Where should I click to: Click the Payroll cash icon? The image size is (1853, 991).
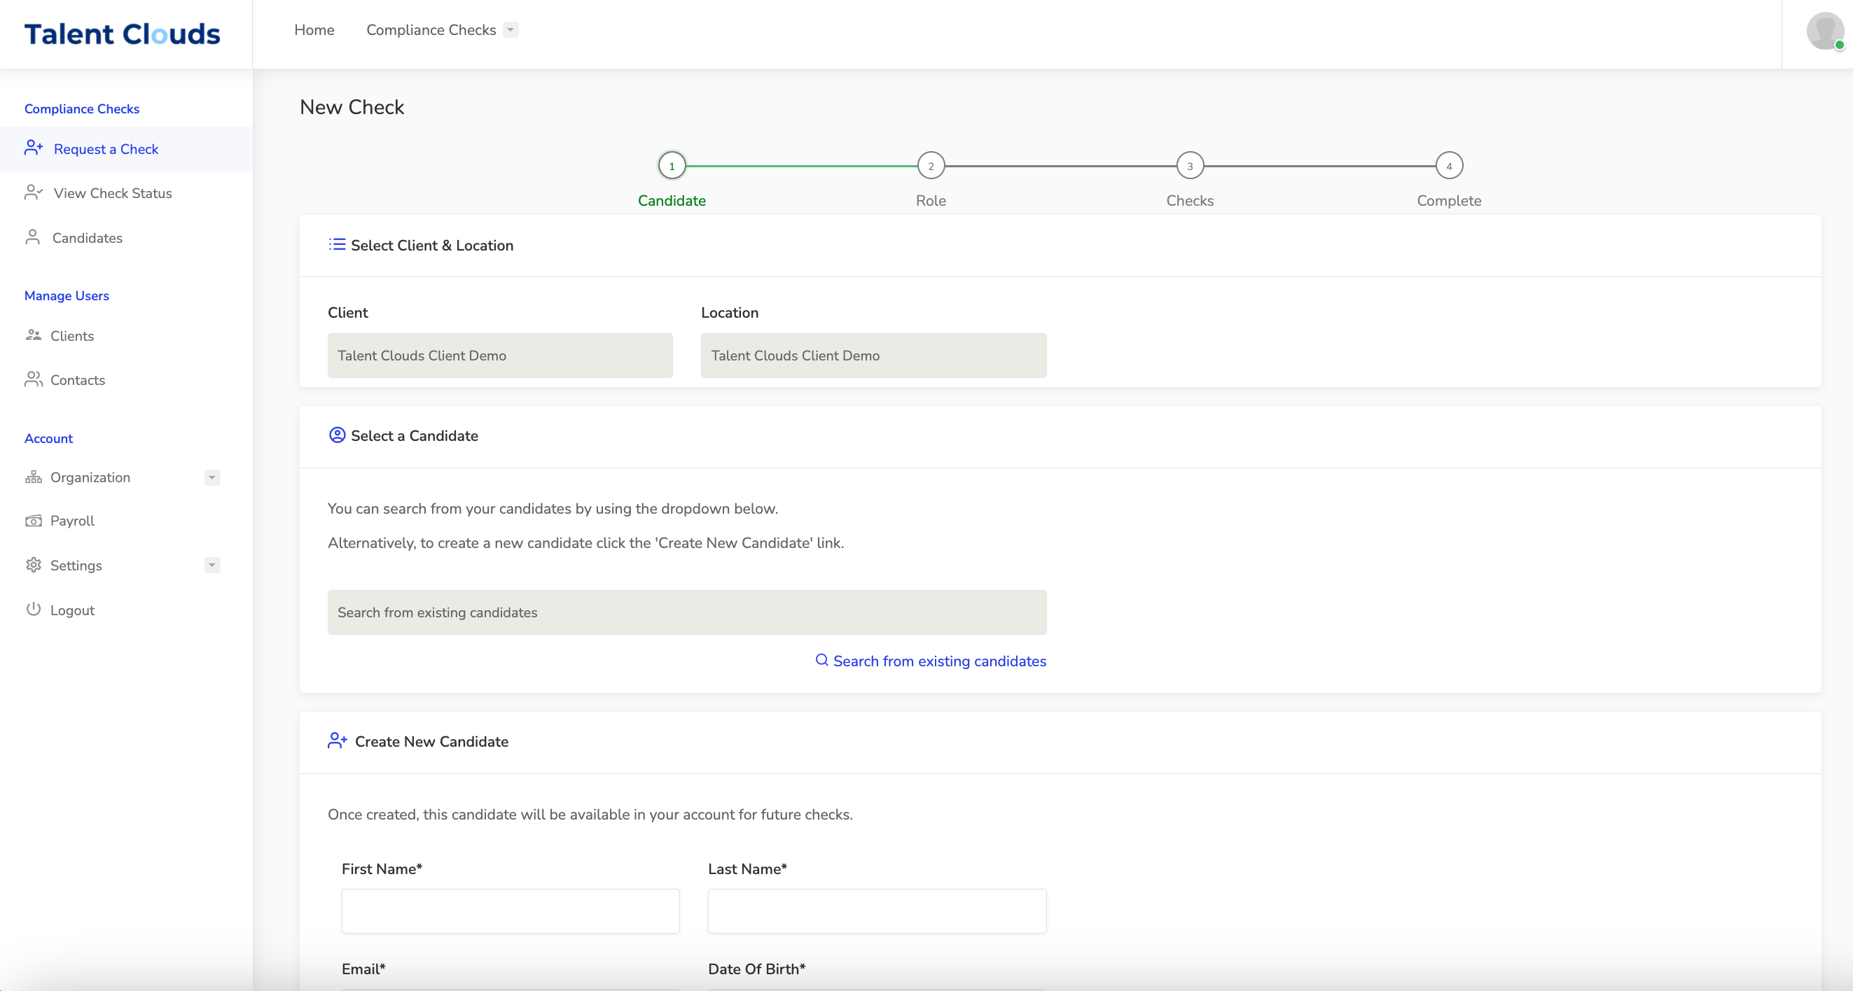click(33, 521)
